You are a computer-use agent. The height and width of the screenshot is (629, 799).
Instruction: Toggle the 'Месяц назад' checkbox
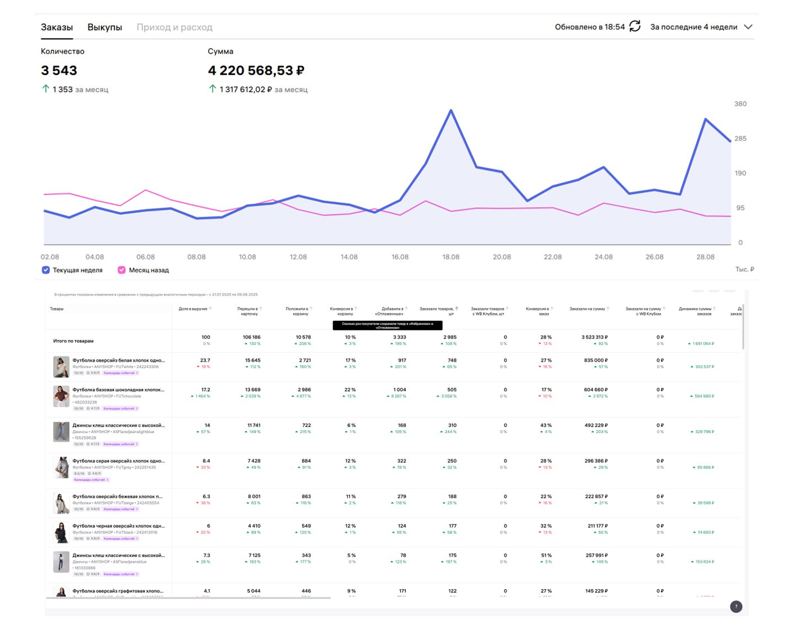tap(122, 270)
